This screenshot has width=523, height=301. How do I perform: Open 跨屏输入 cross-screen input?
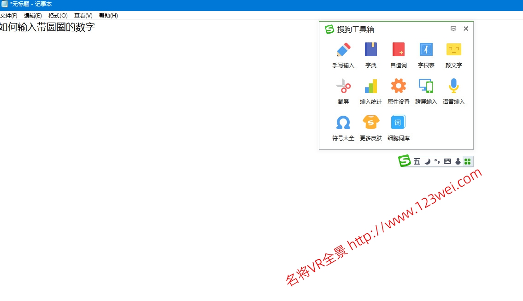(x=426, y=90)
